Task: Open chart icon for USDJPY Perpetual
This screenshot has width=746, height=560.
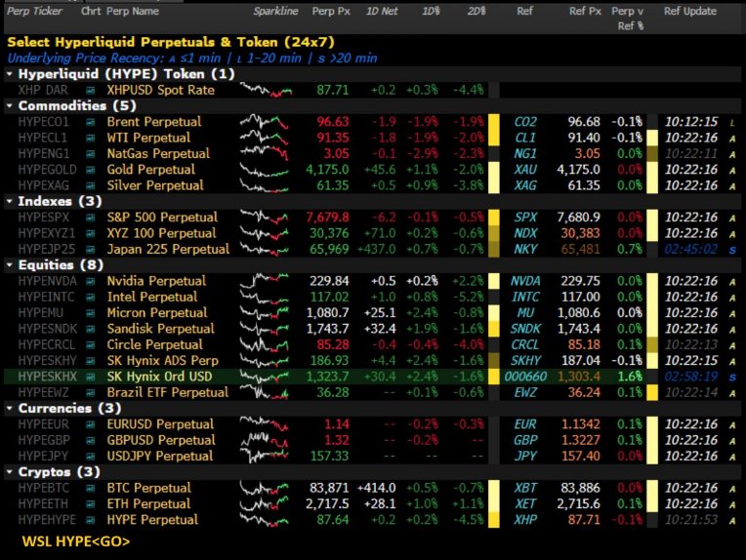Action: [91, 457]
